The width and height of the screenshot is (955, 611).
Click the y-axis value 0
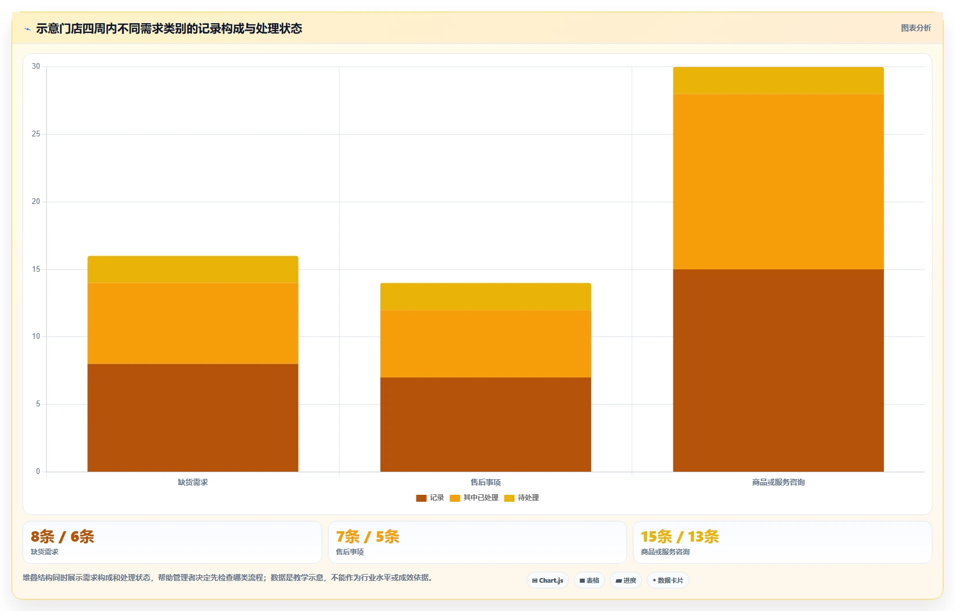point(38,472)
